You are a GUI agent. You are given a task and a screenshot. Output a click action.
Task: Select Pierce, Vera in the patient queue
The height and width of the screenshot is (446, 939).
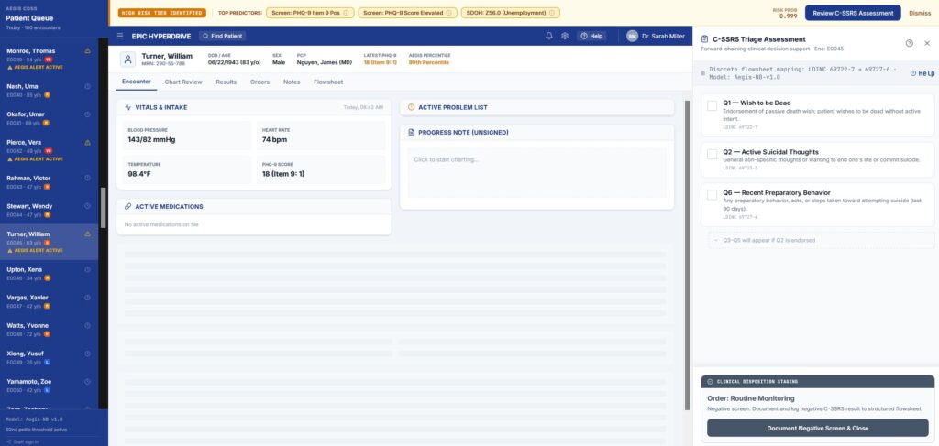50,150
